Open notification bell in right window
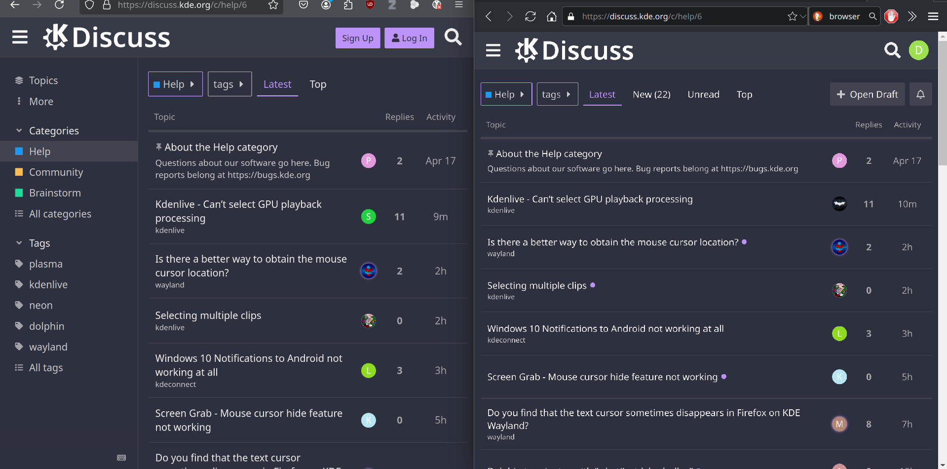Image resolution: width=947 pixels, height=469 pixels. coord(920,94)
